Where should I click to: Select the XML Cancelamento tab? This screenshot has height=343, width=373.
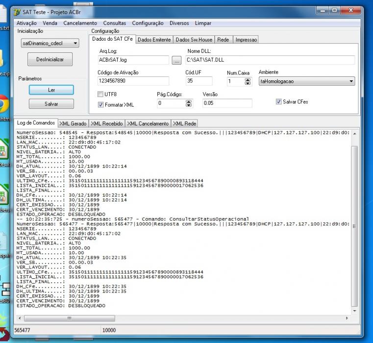tap(148, 123)
